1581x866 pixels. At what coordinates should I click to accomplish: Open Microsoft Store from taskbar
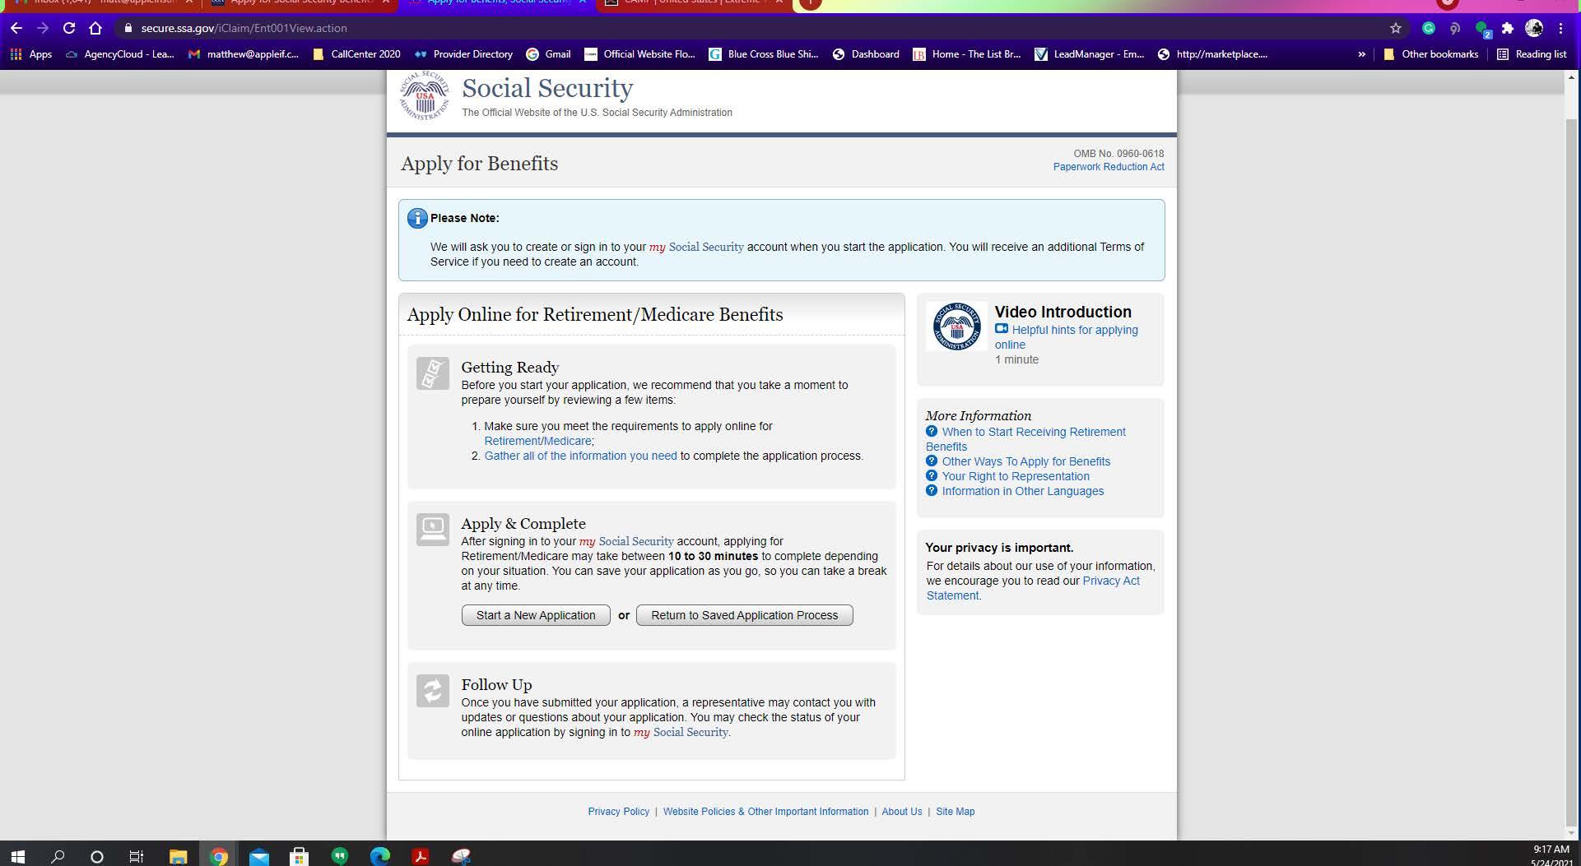pyautogui.click(x=300, y=856)
